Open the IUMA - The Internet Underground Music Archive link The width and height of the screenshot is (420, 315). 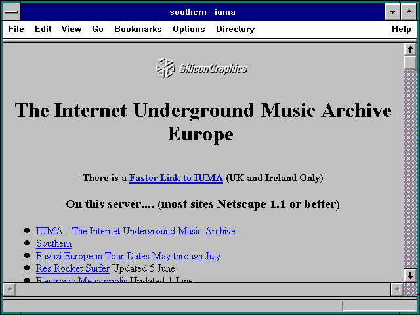pyautogui.click(x=137, y=231)
